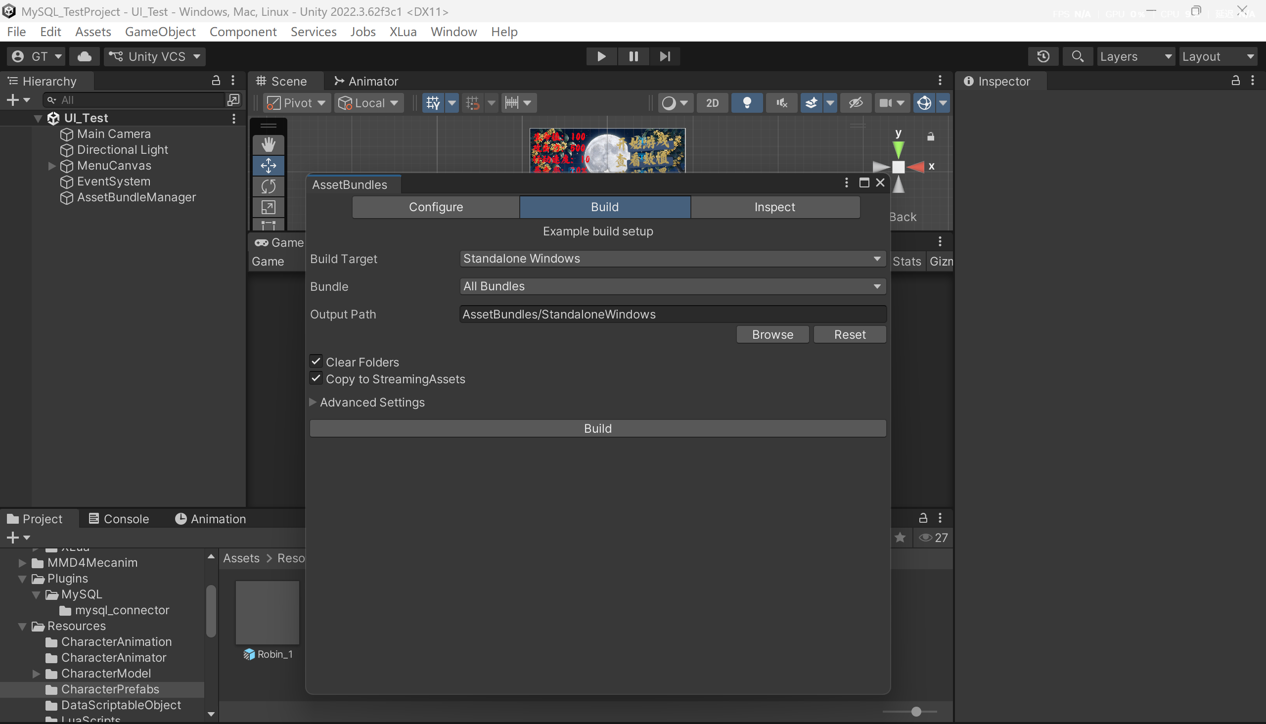Image resolution: width=1266 pixels, height=724 pixels.
Task: Click the Step frame button
Action: [x=665, y=56]
